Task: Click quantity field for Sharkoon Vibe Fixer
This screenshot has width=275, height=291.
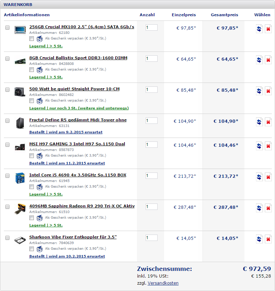Action: tap(152, 238)
